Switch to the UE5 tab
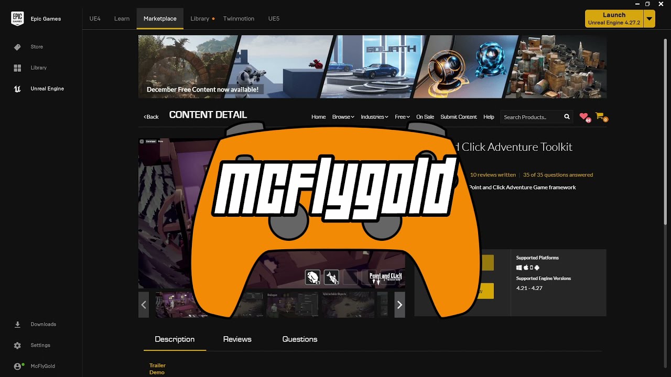The width and height of the screenshot is (671, 377). tap(274, 18)
